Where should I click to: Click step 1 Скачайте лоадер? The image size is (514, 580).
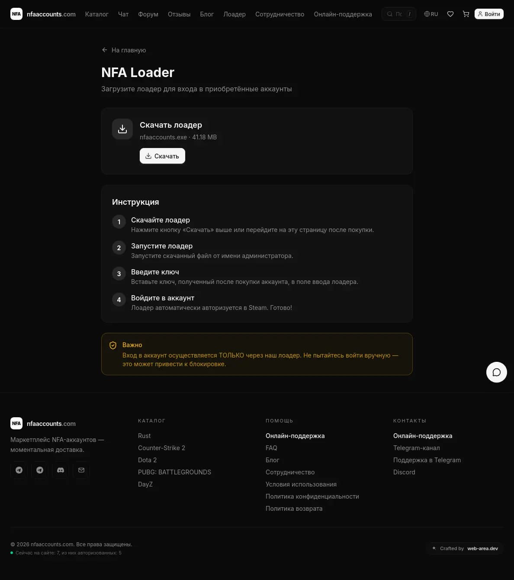pyautogui.click(x=161, y=220)
